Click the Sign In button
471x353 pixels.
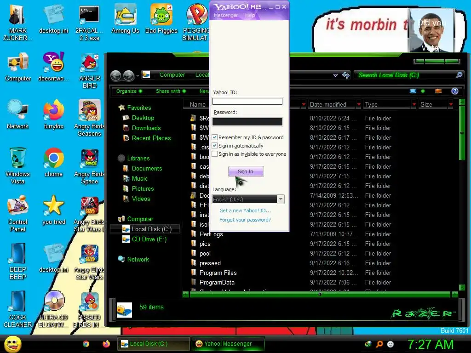click(x=246, y=171)
